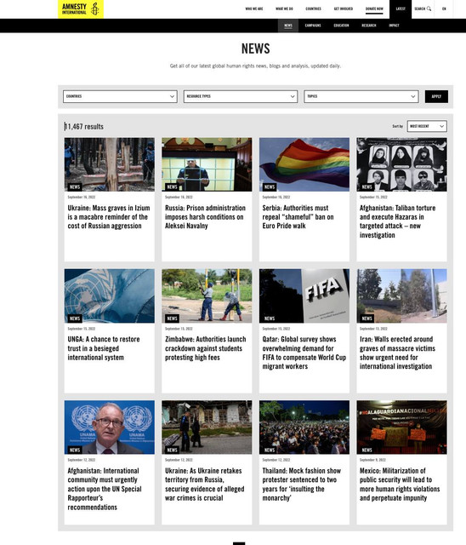This screenshot has width=466, height=545.
Task: Open the Most Recent sort dropdown
Action: coord(427,126)
